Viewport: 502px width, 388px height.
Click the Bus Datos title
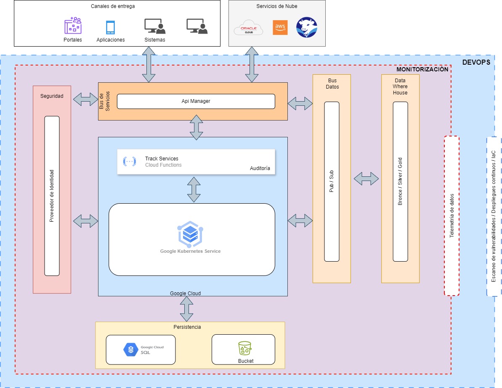coord(332,84)
